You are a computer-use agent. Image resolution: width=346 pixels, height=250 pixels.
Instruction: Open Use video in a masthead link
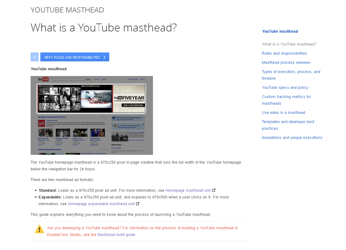284,113
